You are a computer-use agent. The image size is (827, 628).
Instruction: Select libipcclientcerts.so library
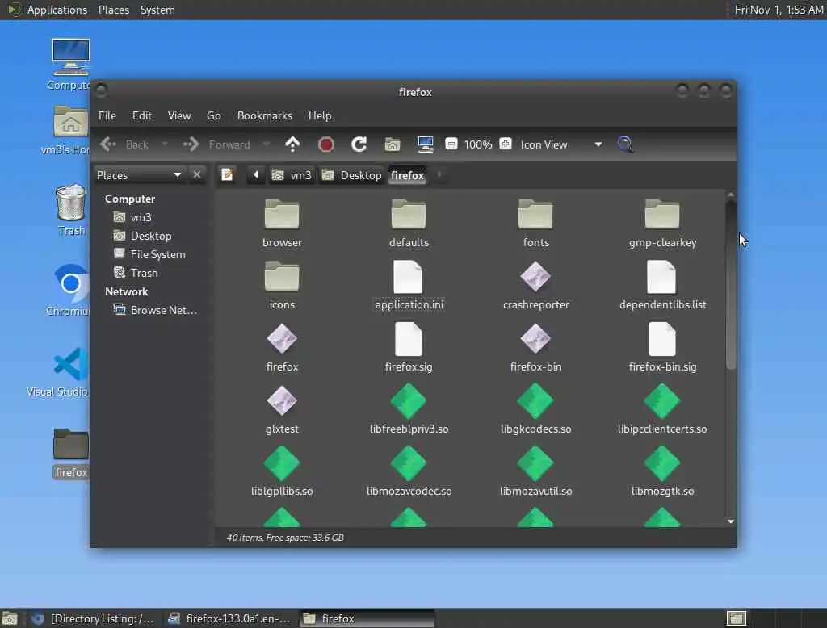(662, 410)
